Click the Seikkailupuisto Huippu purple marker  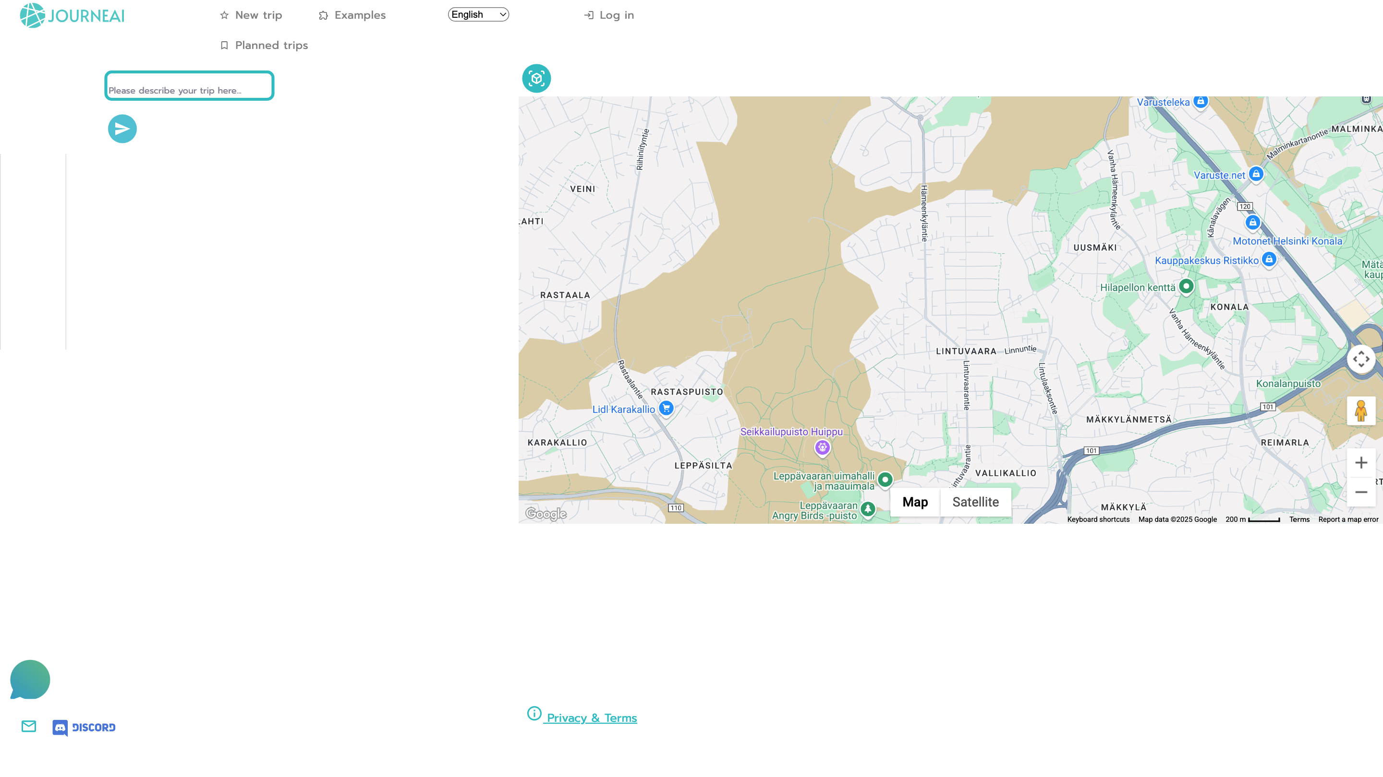coord(822,447)
